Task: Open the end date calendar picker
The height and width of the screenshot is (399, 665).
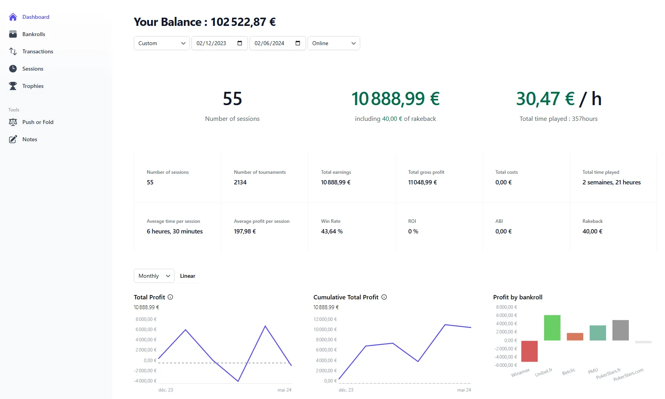Action: pyautogui.click(x=298, y=43)
